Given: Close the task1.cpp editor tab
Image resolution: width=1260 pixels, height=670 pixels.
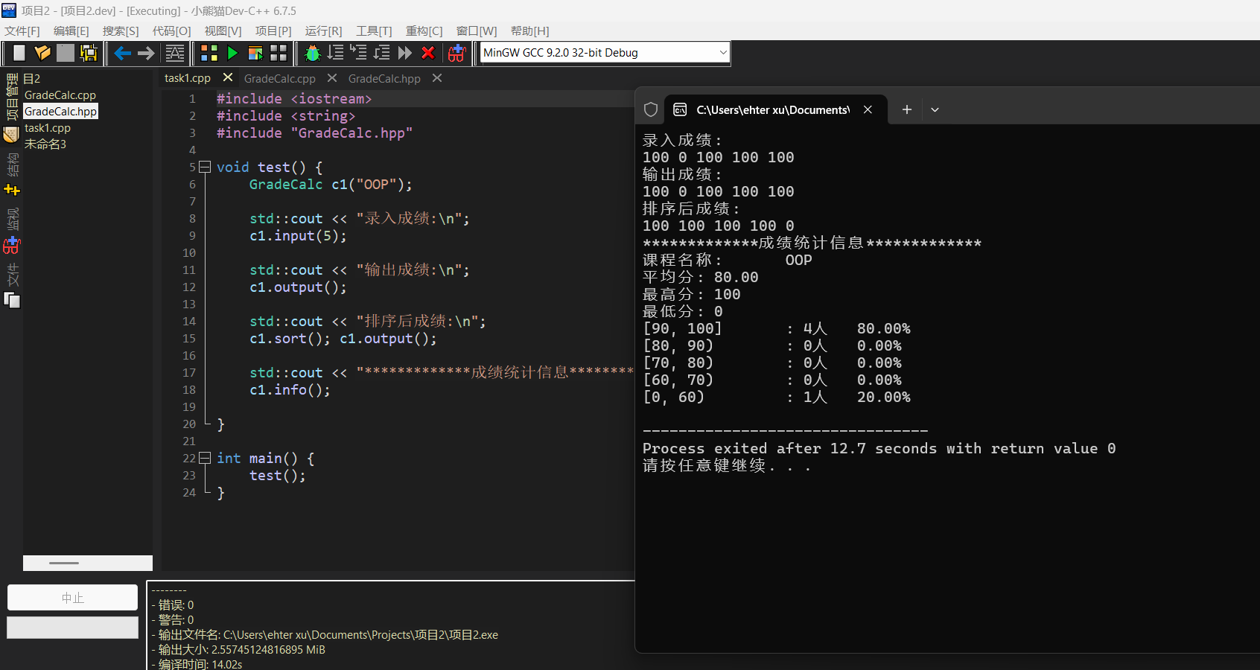Looking at the screenshot, I should click(x=228, y=77).
